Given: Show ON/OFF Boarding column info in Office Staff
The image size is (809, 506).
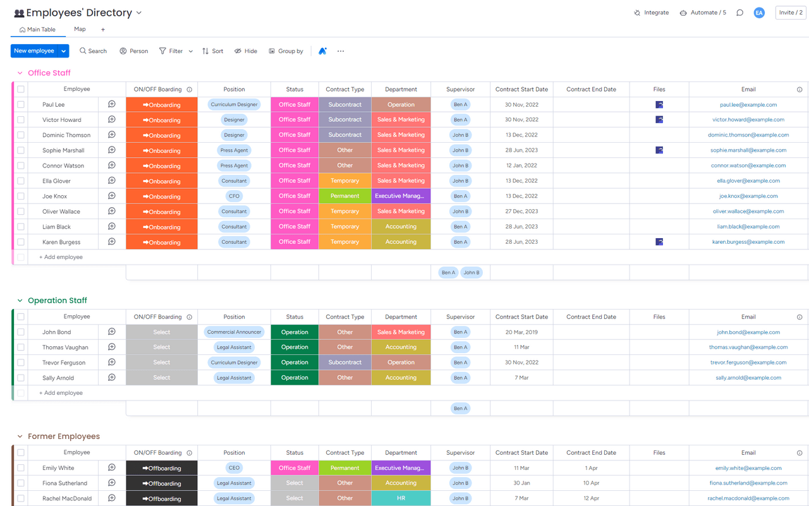Looking at the screenshot, I should point(190,90).
